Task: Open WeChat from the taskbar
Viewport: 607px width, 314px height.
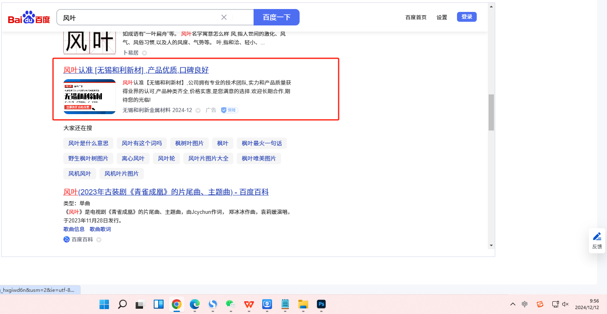Action: 231,304
